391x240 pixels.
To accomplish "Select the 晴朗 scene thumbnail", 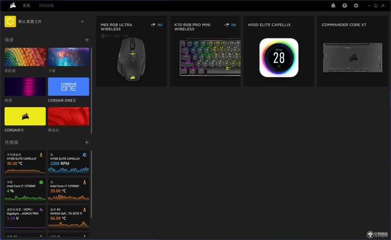I will point(25,87).
